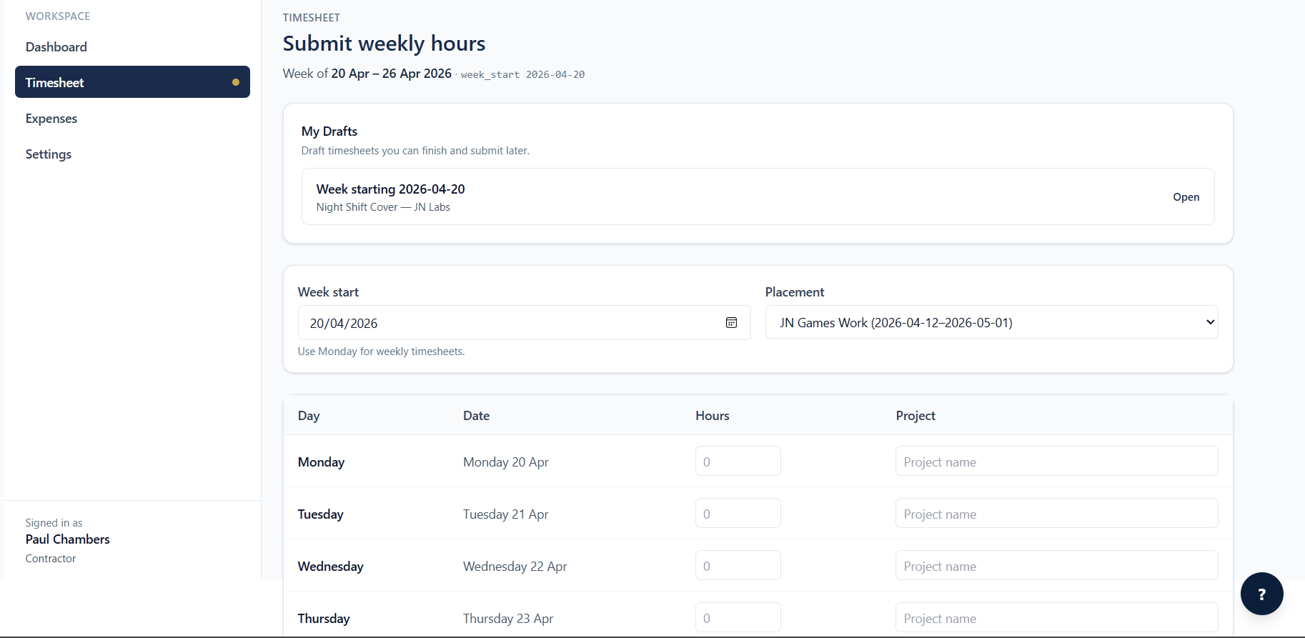Click the 'Use Monday for weekly timesheets.' hint

coord(382,352)
